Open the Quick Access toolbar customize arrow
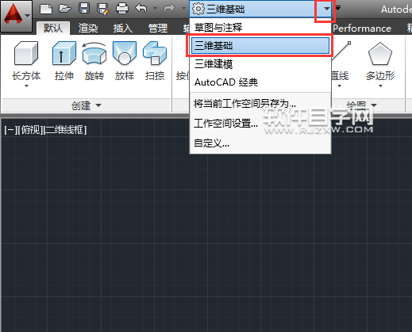Screen dimensions: 412x332 (338, 9)
